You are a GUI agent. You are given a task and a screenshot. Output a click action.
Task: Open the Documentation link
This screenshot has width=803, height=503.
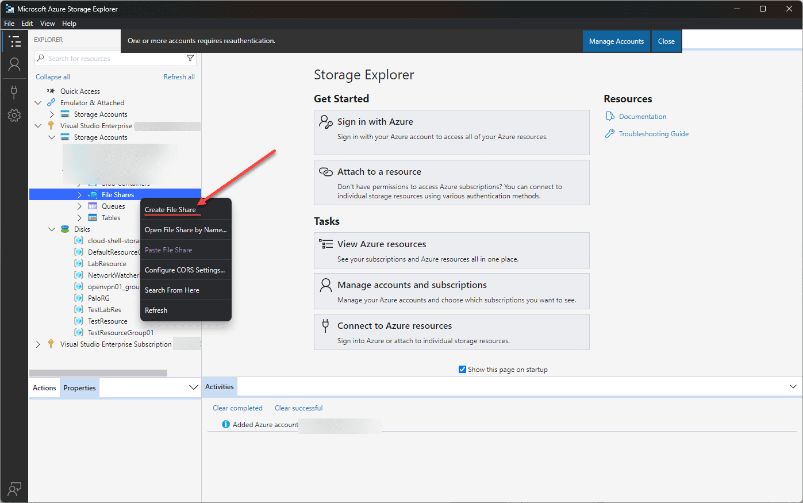point(643,116)
